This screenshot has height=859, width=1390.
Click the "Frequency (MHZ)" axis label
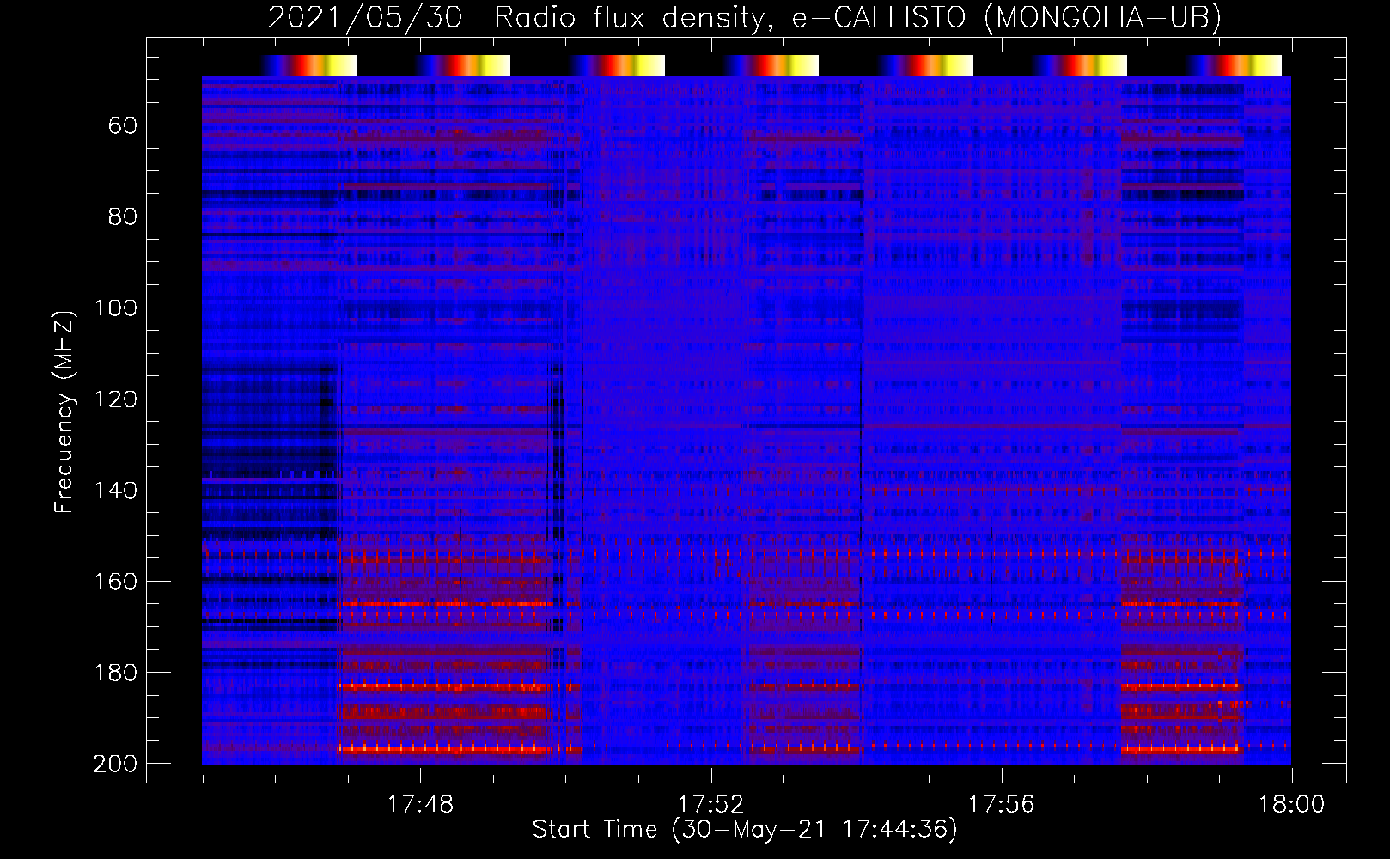click(64, 411)
